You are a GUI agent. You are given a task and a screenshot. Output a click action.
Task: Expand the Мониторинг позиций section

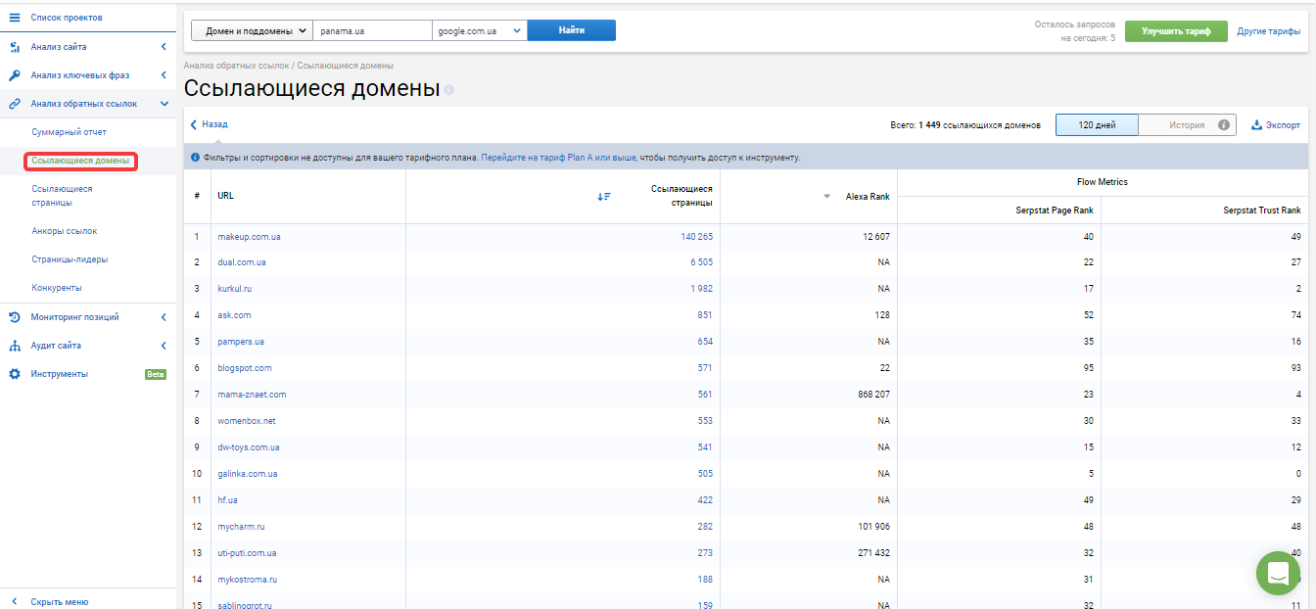click(164, 317)
